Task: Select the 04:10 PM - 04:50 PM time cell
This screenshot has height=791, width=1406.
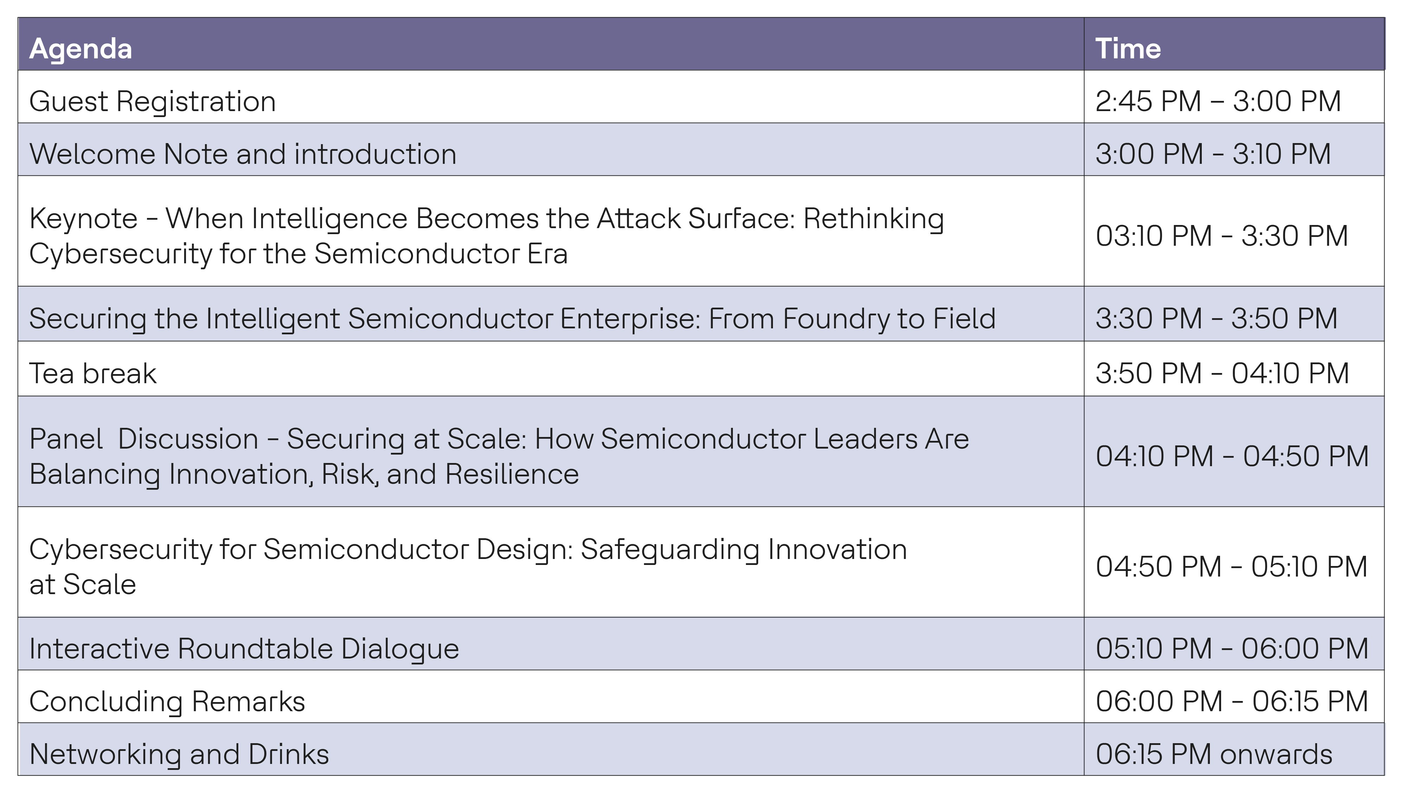Action: [x=1232, y=456]
